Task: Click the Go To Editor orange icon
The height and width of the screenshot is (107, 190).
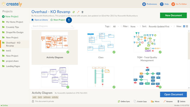Action: click(x=173, y=4)
